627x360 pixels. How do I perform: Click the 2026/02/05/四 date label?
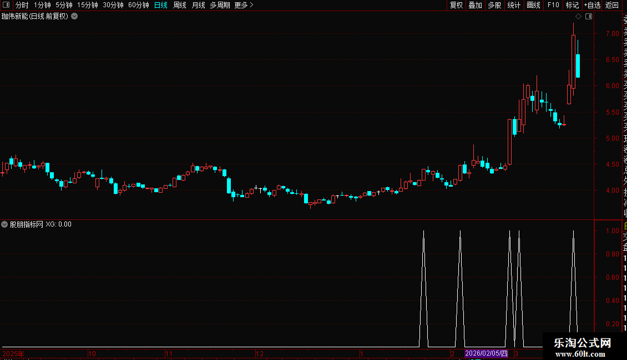click(486, 353)
